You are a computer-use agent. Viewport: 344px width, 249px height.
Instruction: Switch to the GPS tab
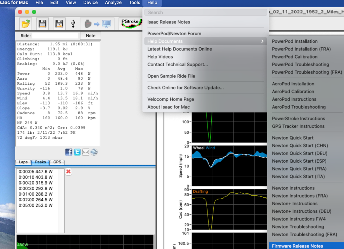click(x=57, y=162)
